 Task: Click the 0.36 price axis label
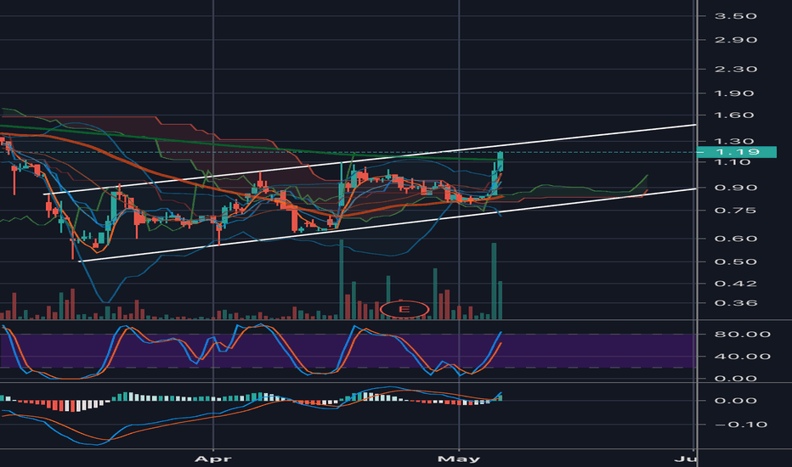pyautogui.click(x=736, y=303)
